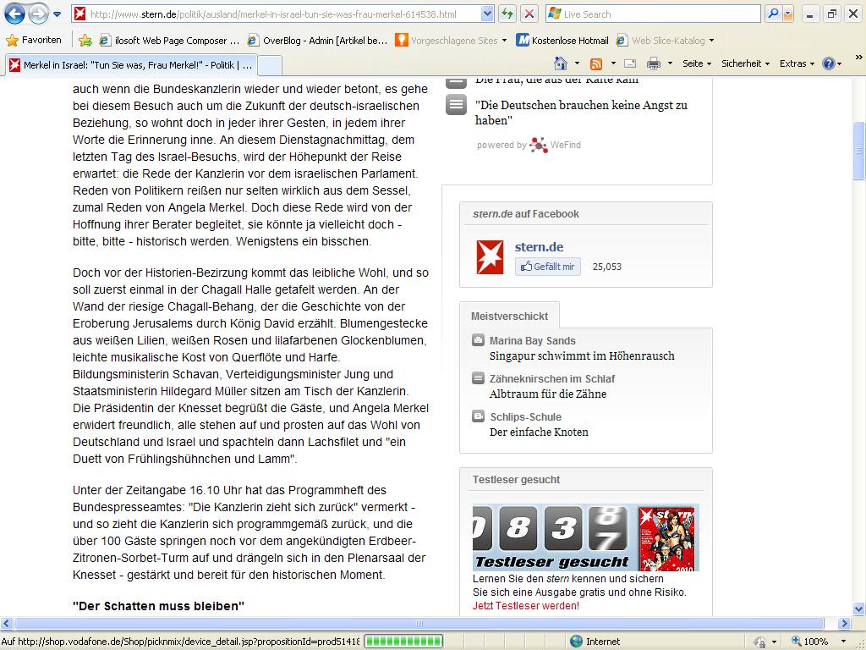The image size is (866, 650).
Task: Click the red stern.de star logo
Action: pos(490,257)
